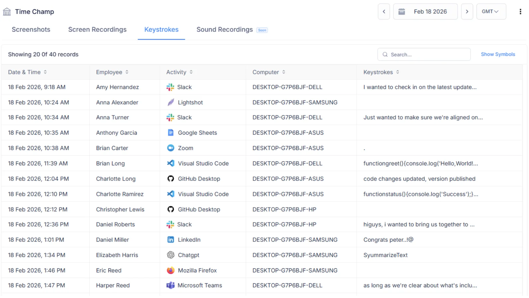Select employee name Anna Alexander
This screenshot has width=529, height=298.
click(117, 102)
